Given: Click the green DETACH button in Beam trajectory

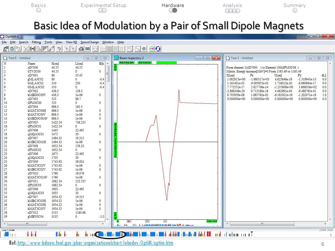Looking at the screenshot, I should [x=144, y=62].
